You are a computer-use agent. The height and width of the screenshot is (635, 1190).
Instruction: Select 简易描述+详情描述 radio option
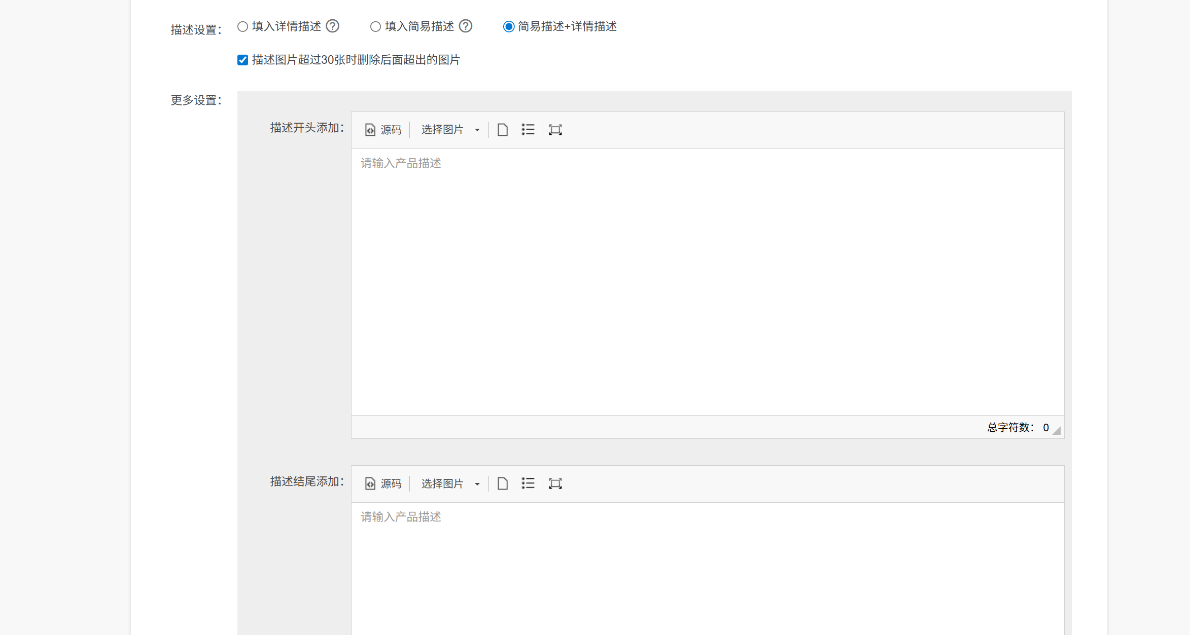click(x=508, y=26)
